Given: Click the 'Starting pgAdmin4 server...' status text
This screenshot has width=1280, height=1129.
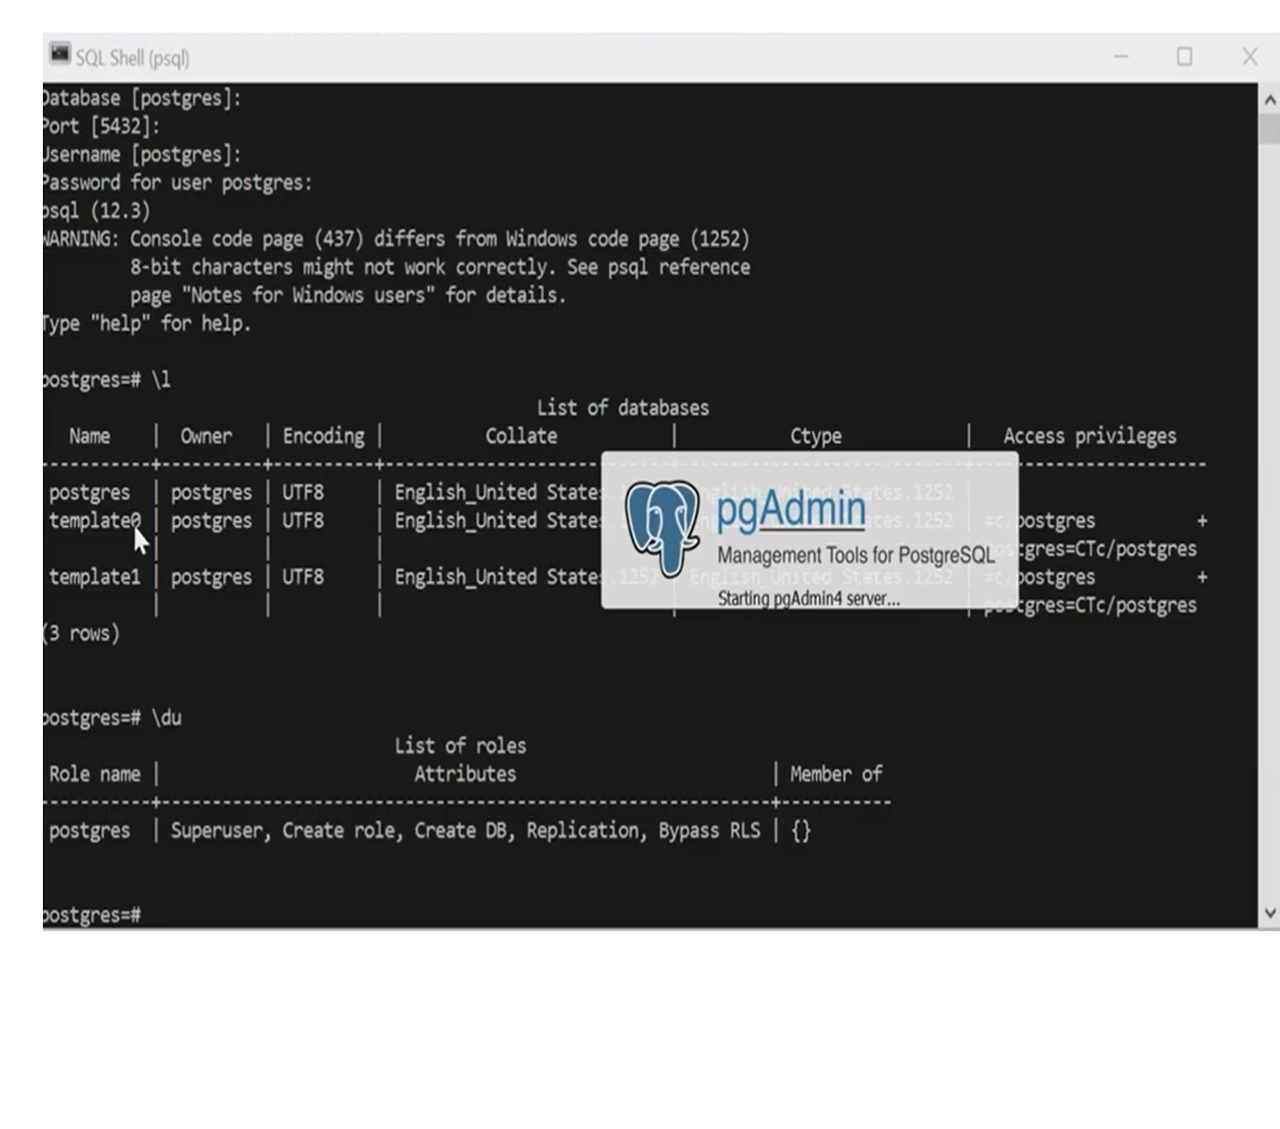Looking at the screenshot, I should (808, 598).
